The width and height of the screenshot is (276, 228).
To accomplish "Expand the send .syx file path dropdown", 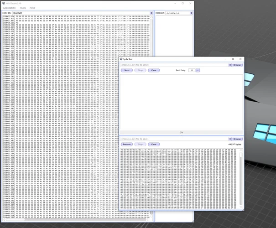I will [230, 65].
